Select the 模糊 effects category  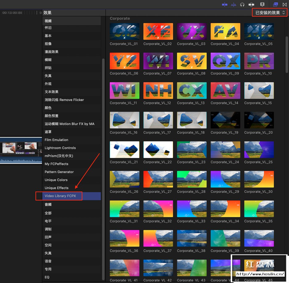72,60
